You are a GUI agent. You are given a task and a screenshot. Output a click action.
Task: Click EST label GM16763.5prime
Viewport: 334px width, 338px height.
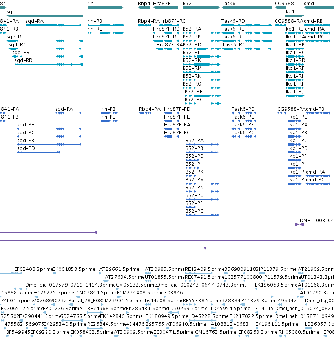tap(215, 332)
